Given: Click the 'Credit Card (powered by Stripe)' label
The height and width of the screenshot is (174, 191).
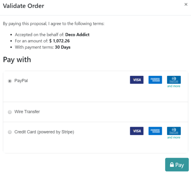Looking at the screenshot, I should click(44, 132).
